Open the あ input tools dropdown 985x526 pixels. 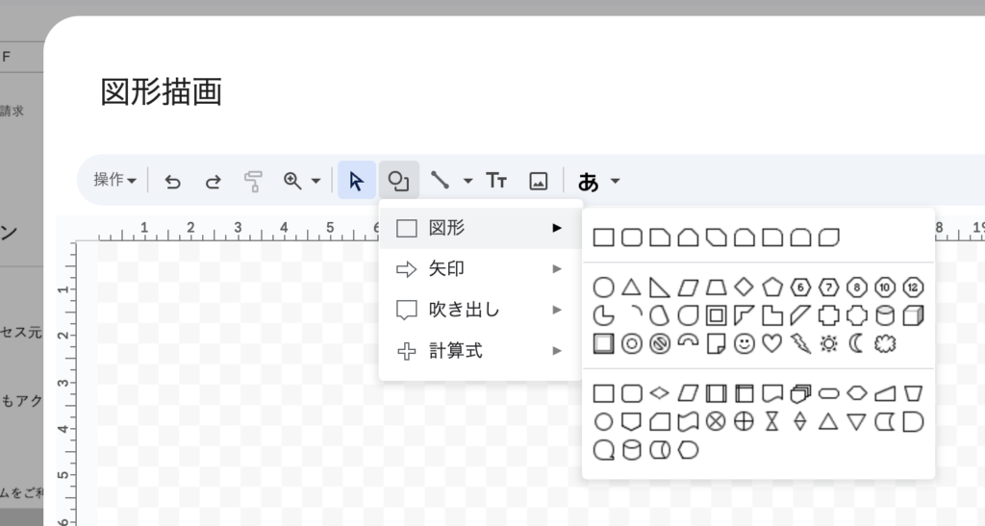pyautogui.click(x=616, y=181)
